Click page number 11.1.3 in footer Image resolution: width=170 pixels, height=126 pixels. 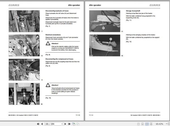(x=78, y=115)
